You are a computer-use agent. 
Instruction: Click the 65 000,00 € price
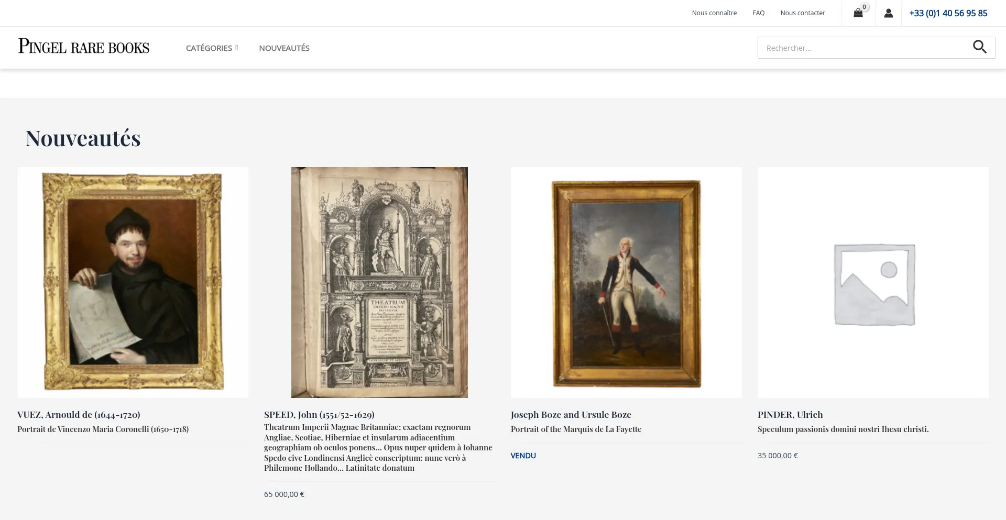pos(284,494)
